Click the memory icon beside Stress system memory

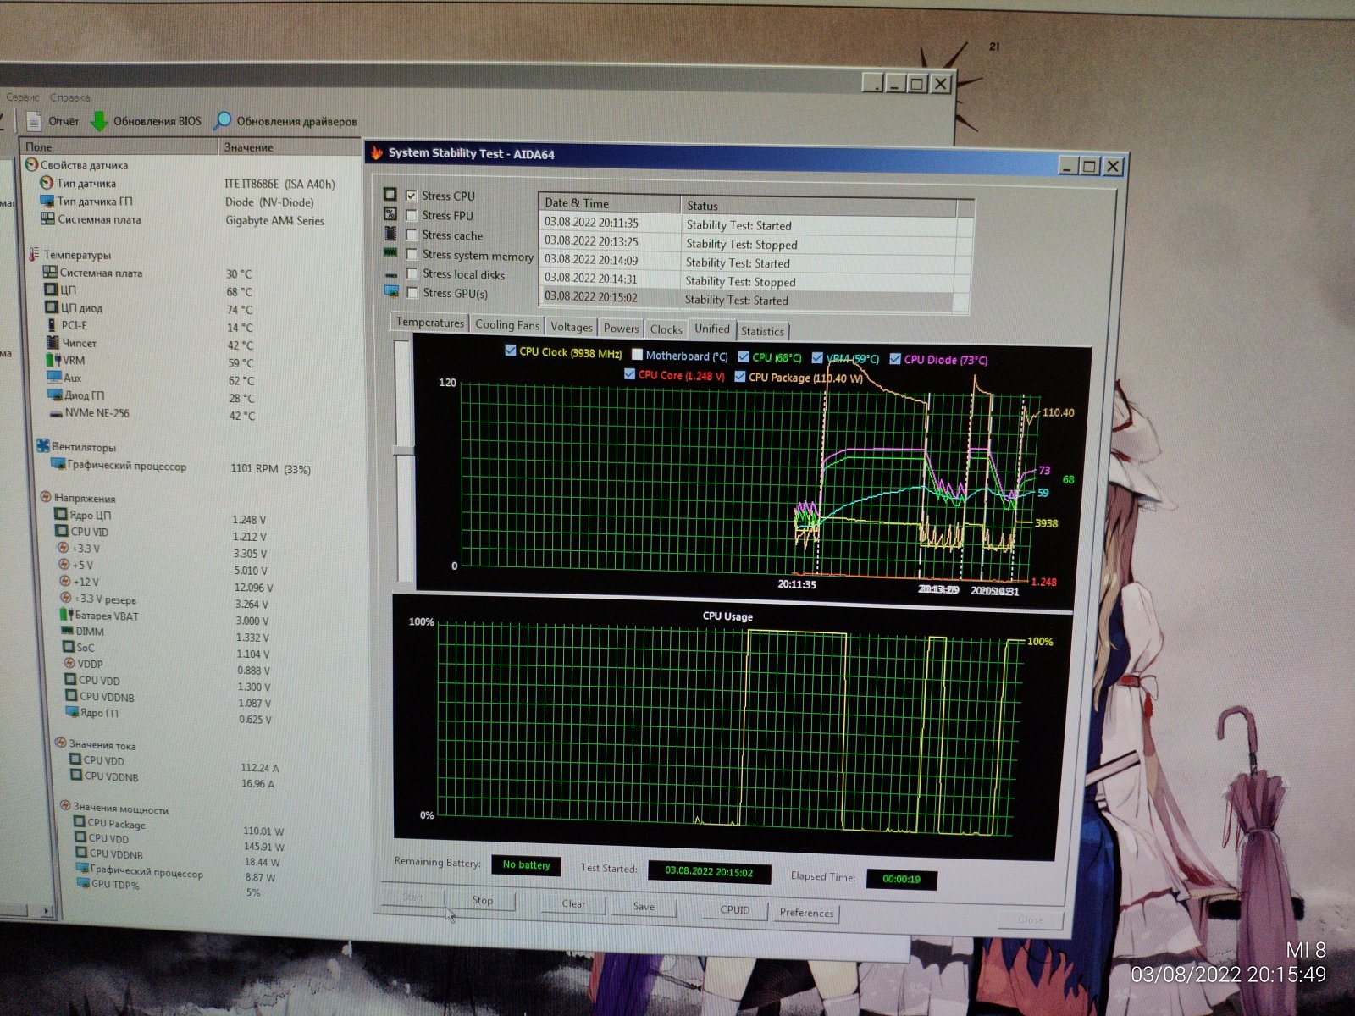coord(390,252)
